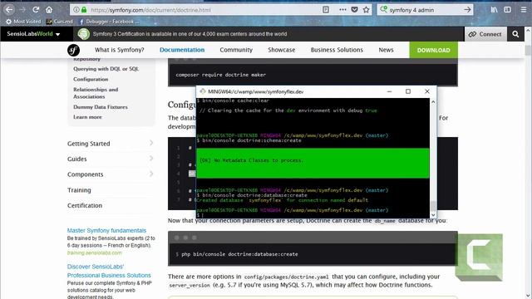This screenshot has width=532, height=299.
Task: Open Showcase menu item
Action: tap(281, 50)
